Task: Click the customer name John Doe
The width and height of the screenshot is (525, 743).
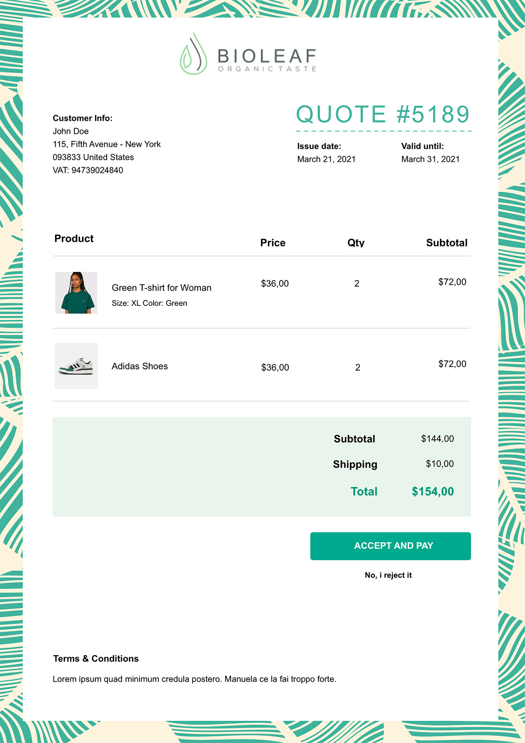Action: 71,131
